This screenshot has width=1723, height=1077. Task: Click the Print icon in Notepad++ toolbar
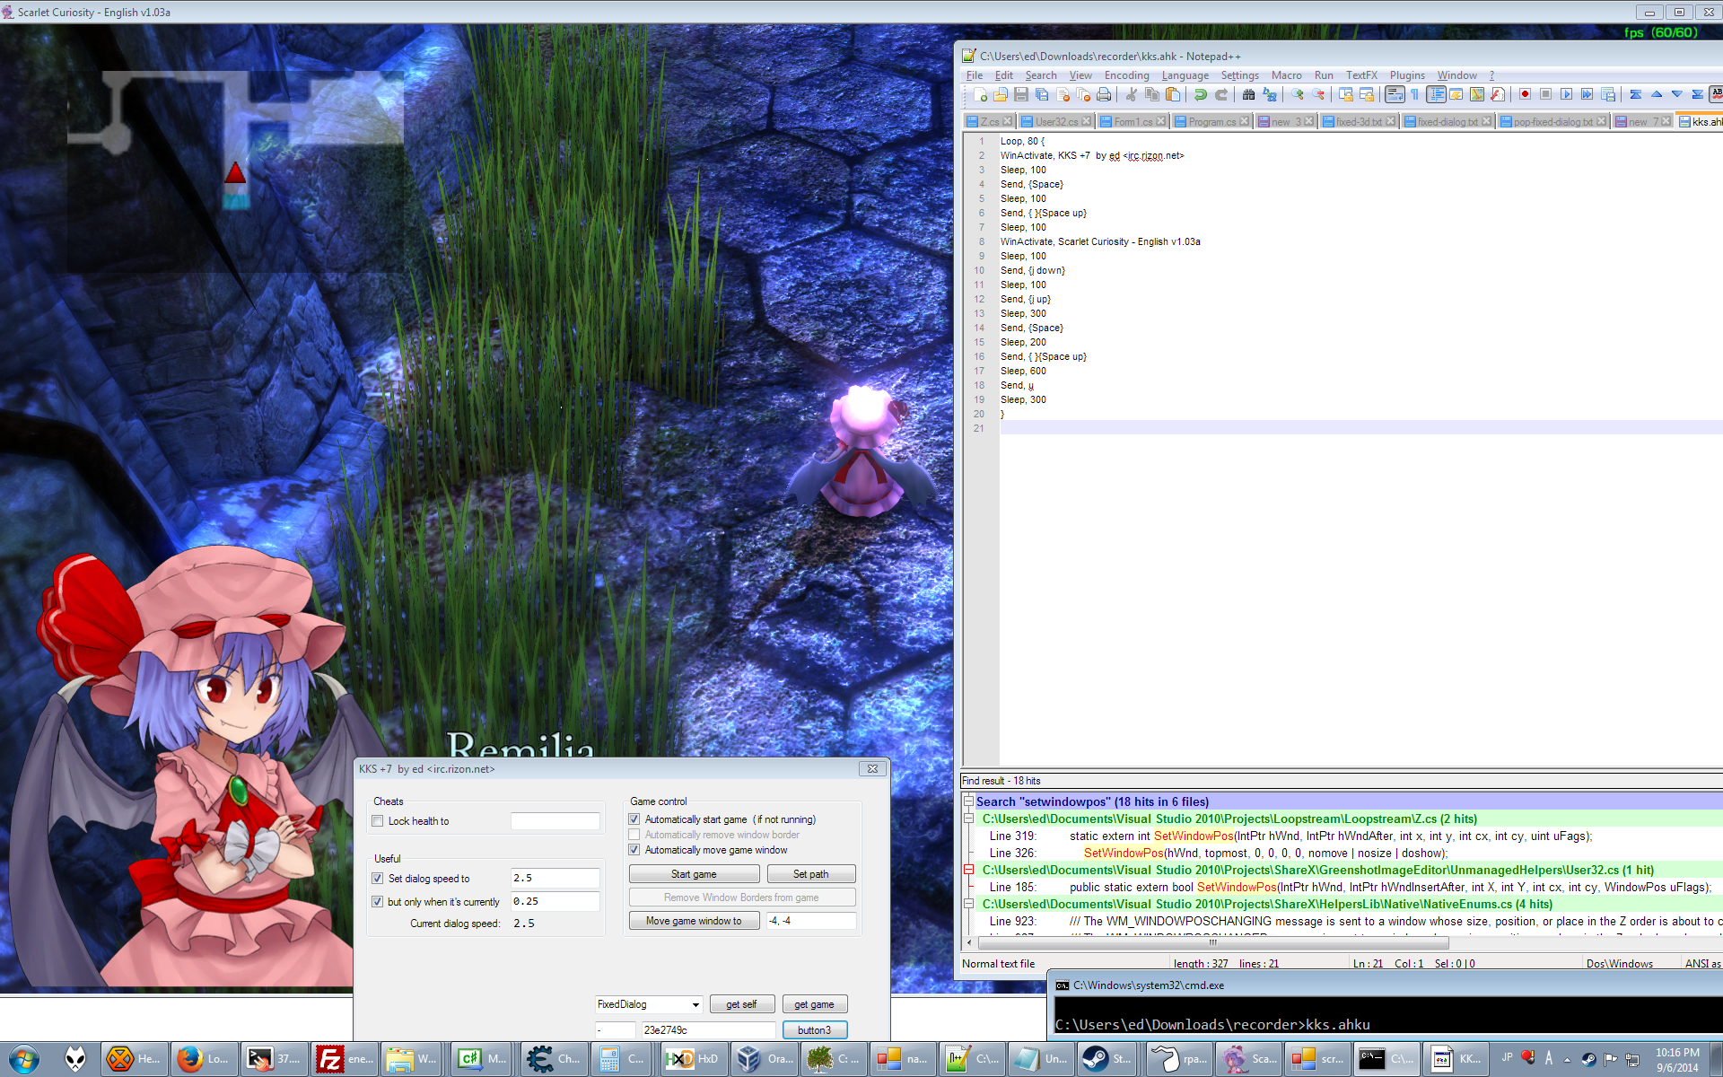point(1104,94)
